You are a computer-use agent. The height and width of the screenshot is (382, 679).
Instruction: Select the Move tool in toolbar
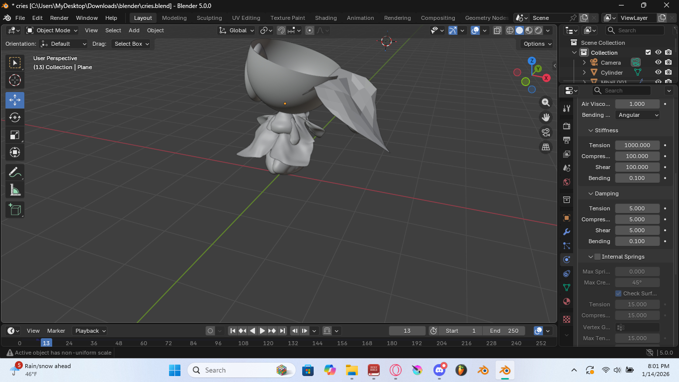(x=15, y=100)
